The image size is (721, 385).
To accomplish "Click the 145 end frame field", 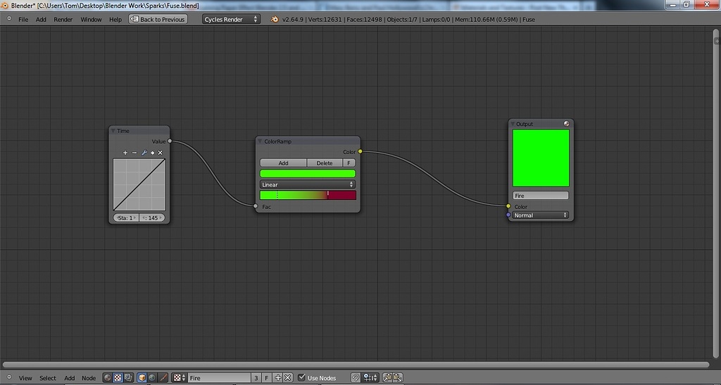I will tap(152, 217).
